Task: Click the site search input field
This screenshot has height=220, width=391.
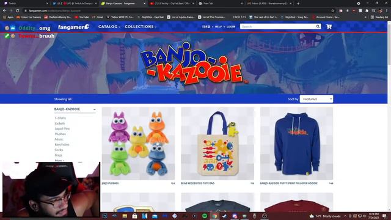Action: click(277, 26)
